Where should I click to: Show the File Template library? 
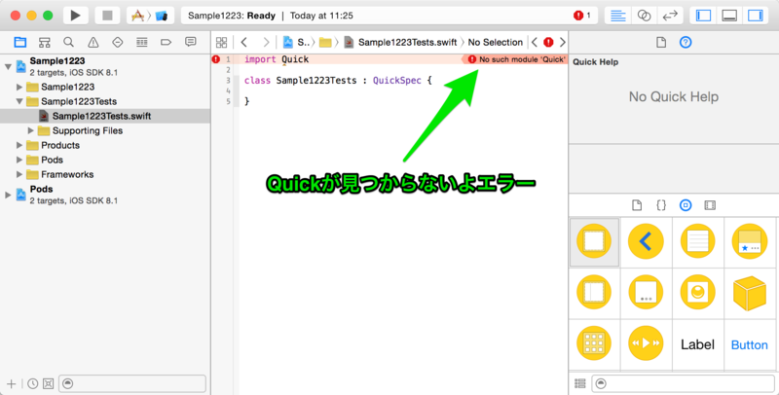coord(637,205)
